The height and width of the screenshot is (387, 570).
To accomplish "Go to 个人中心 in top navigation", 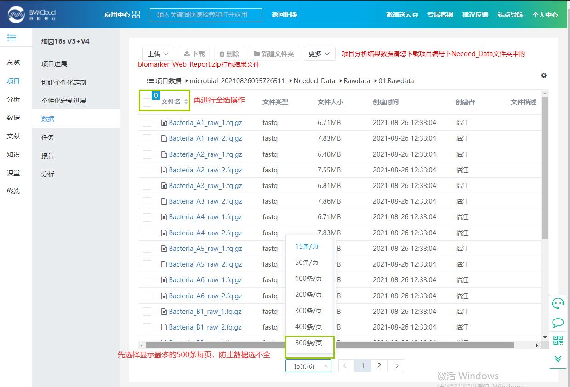I will (545, 15).
